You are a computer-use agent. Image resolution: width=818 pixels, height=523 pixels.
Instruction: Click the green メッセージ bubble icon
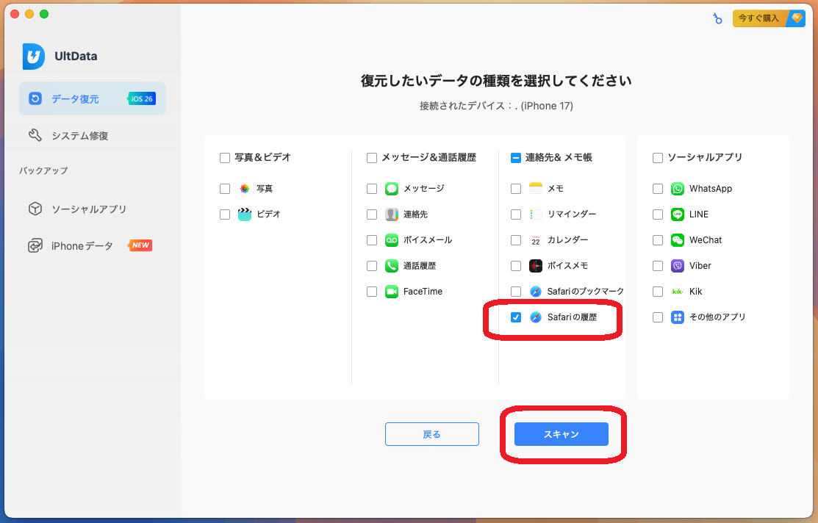coord(392,189)
